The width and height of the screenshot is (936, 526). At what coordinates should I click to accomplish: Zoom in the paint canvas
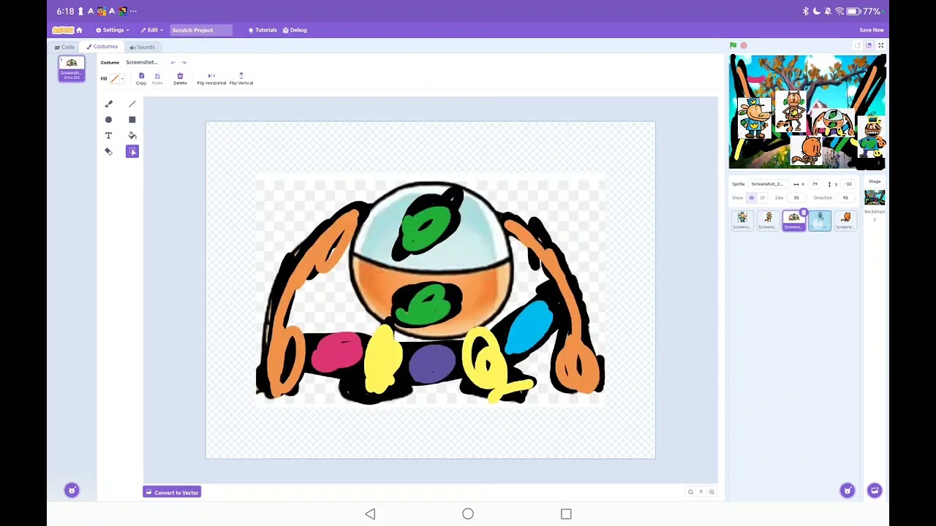pyautogui.click(x=712, y=492)
